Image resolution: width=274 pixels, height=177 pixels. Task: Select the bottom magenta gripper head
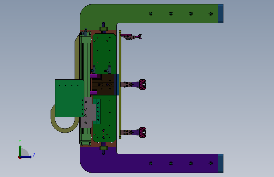coord(143,132)
